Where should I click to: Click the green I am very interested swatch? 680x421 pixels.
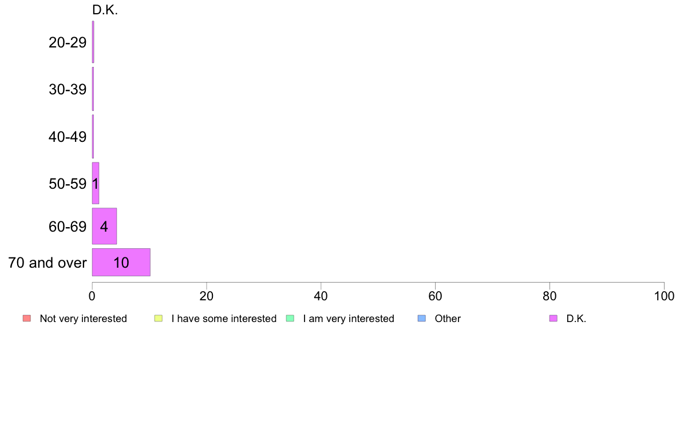(290, 318)
